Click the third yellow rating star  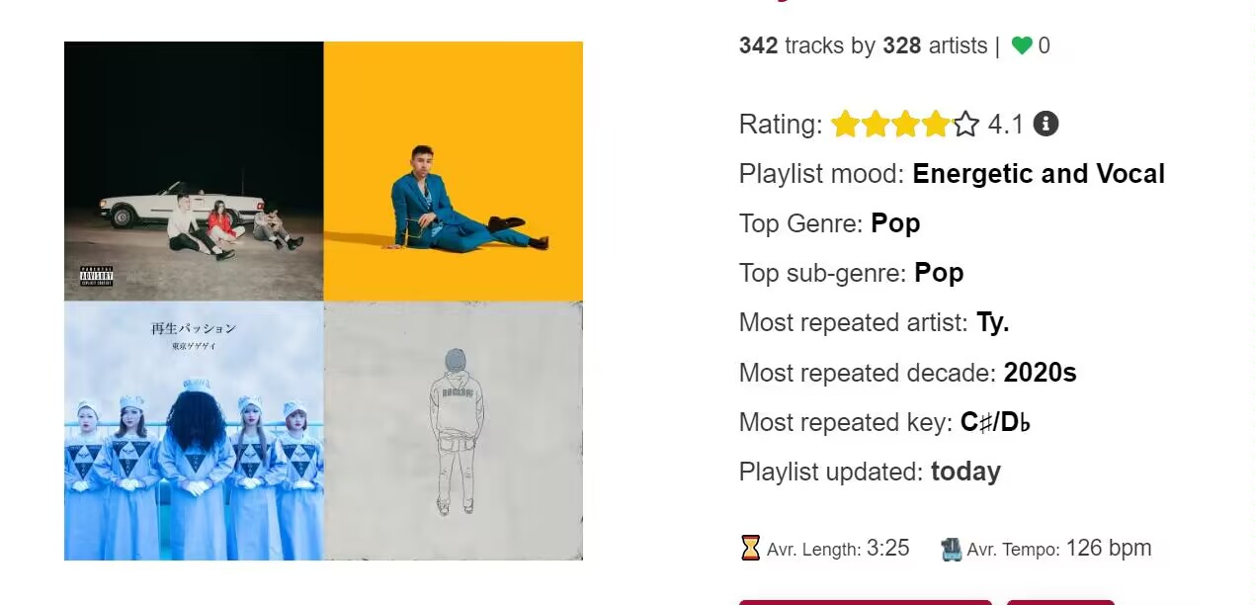906,125
